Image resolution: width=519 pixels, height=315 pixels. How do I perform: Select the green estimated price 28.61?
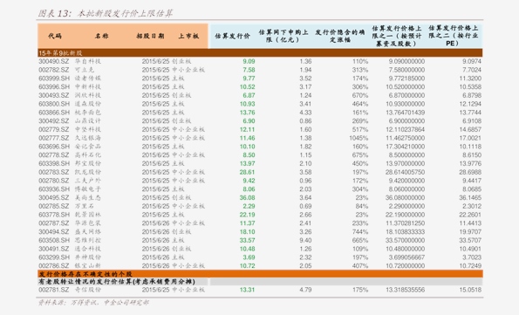point(247,172)
